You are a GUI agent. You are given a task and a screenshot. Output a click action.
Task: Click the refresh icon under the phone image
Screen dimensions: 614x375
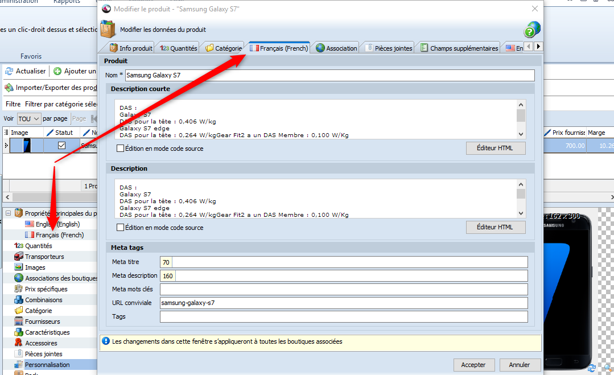(592, 368)
